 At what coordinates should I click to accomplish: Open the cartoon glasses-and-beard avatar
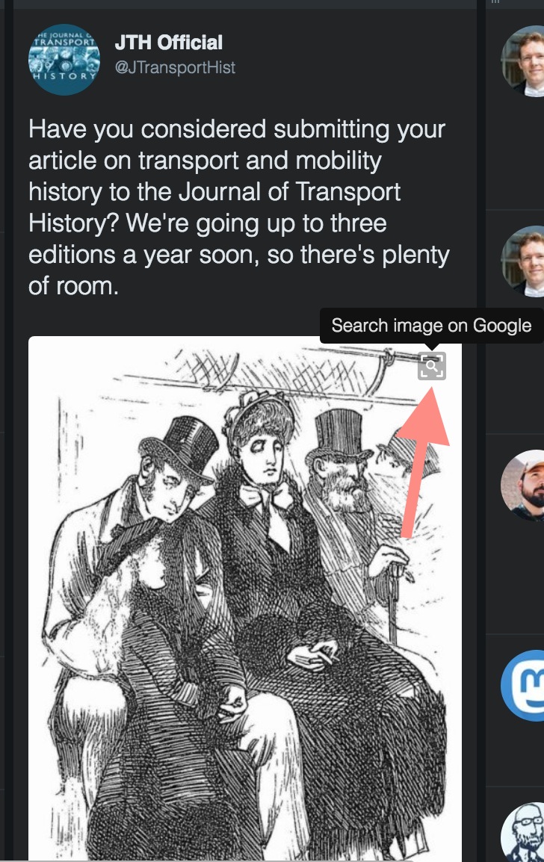[x=522, y=832]
